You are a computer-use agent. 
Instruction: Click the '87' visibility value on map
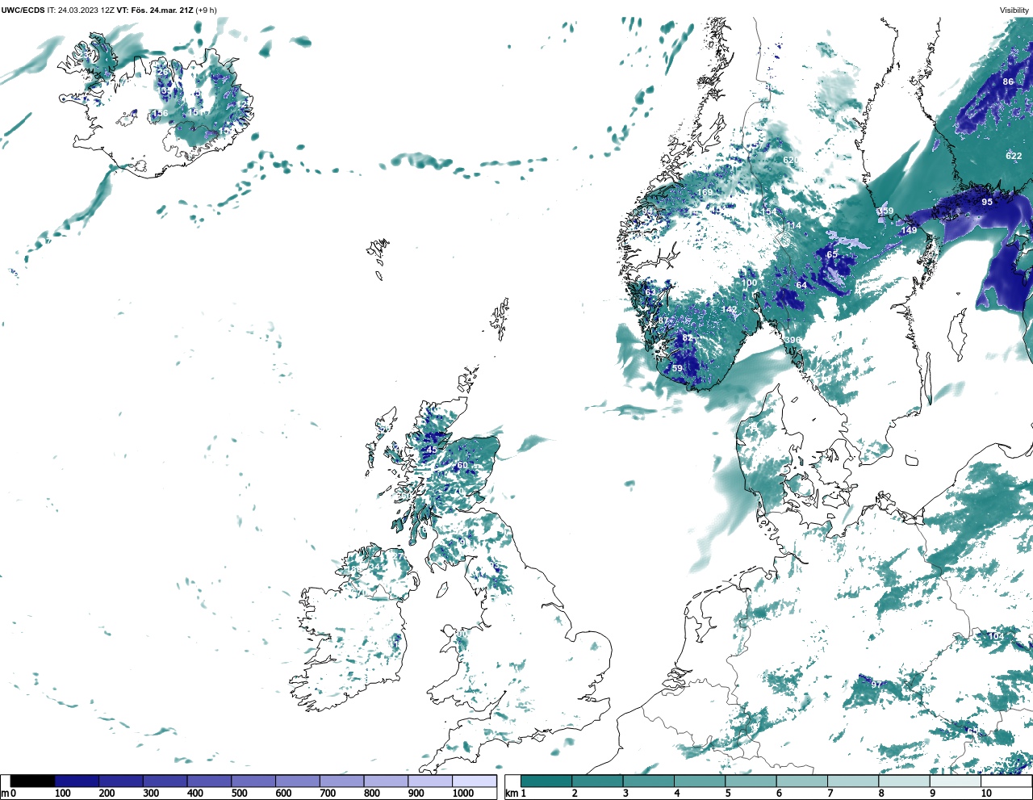click(x=663, y=320)
